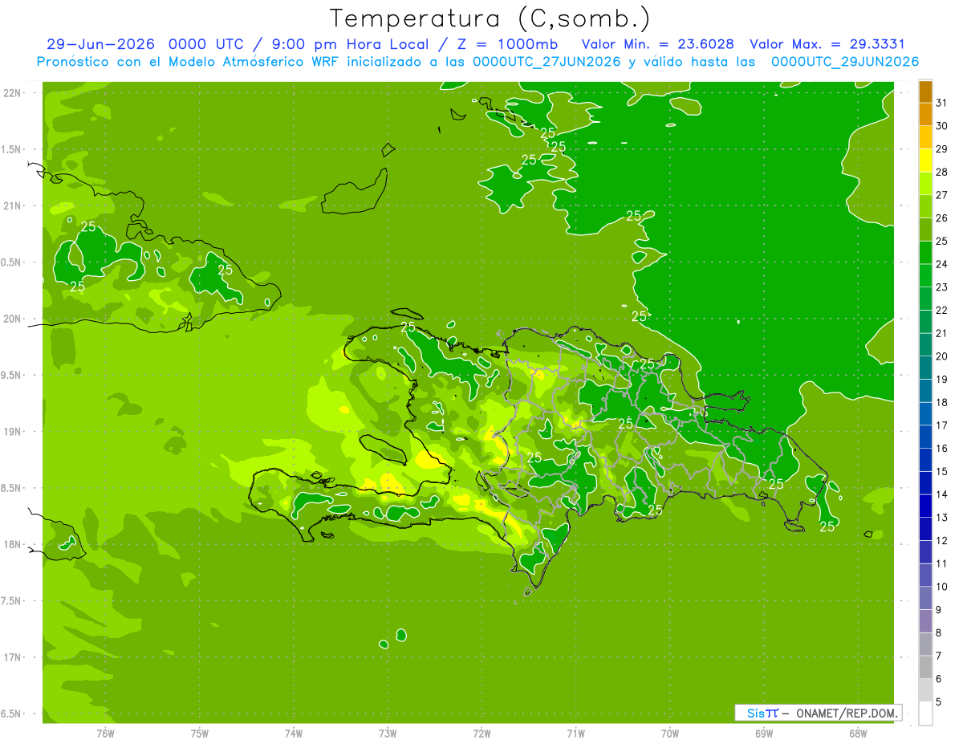Click the '0.5N' latitude axis label
Image resolution: width=963 pixels, height=744 pixels.
(x=11, y=262)
